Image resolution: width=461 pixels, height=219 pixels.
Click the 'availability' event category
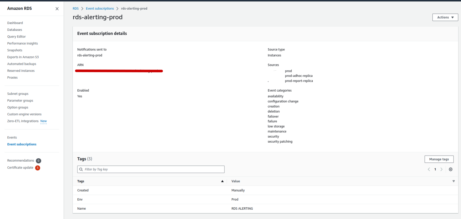pyautogui.click(x=276, y=96)
